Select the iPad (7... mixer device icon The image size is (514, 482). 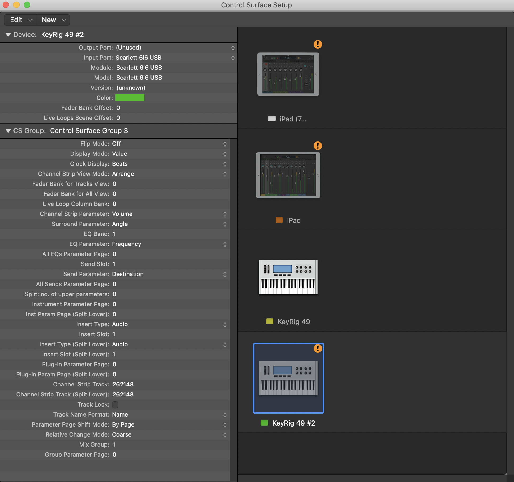(x=288, y=74)
